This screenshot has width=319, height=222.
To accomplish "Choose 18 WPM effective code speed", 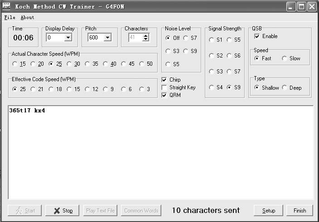I will point(51,89).
